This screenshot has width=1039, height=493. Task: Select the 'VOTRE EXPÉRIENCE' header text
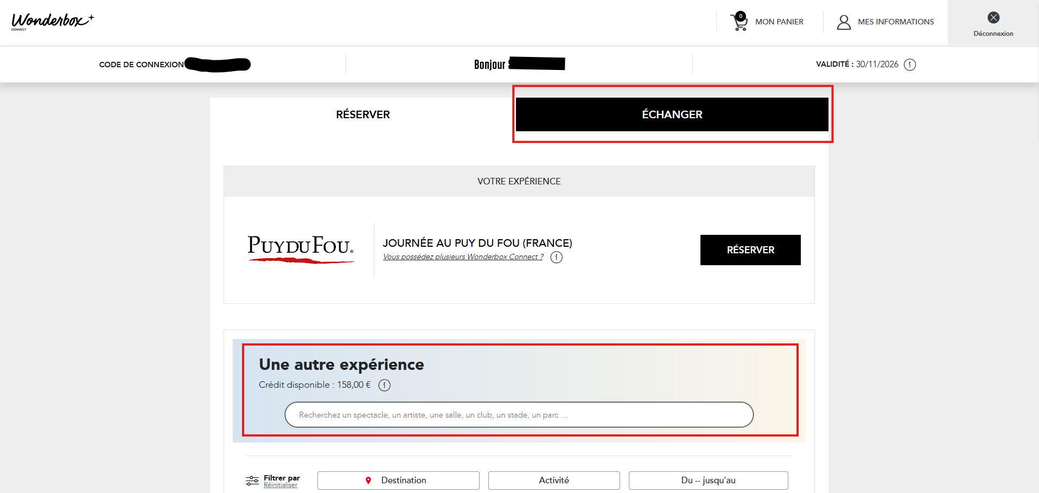point(519,181)
